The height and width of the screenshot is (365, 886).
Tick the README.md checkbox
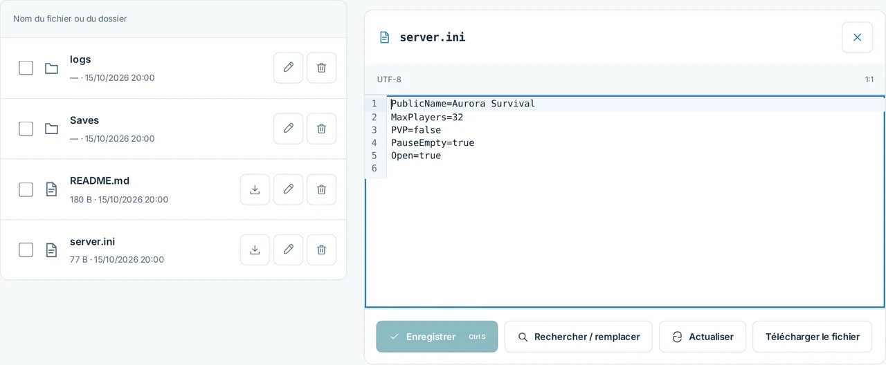pos(26,189)
